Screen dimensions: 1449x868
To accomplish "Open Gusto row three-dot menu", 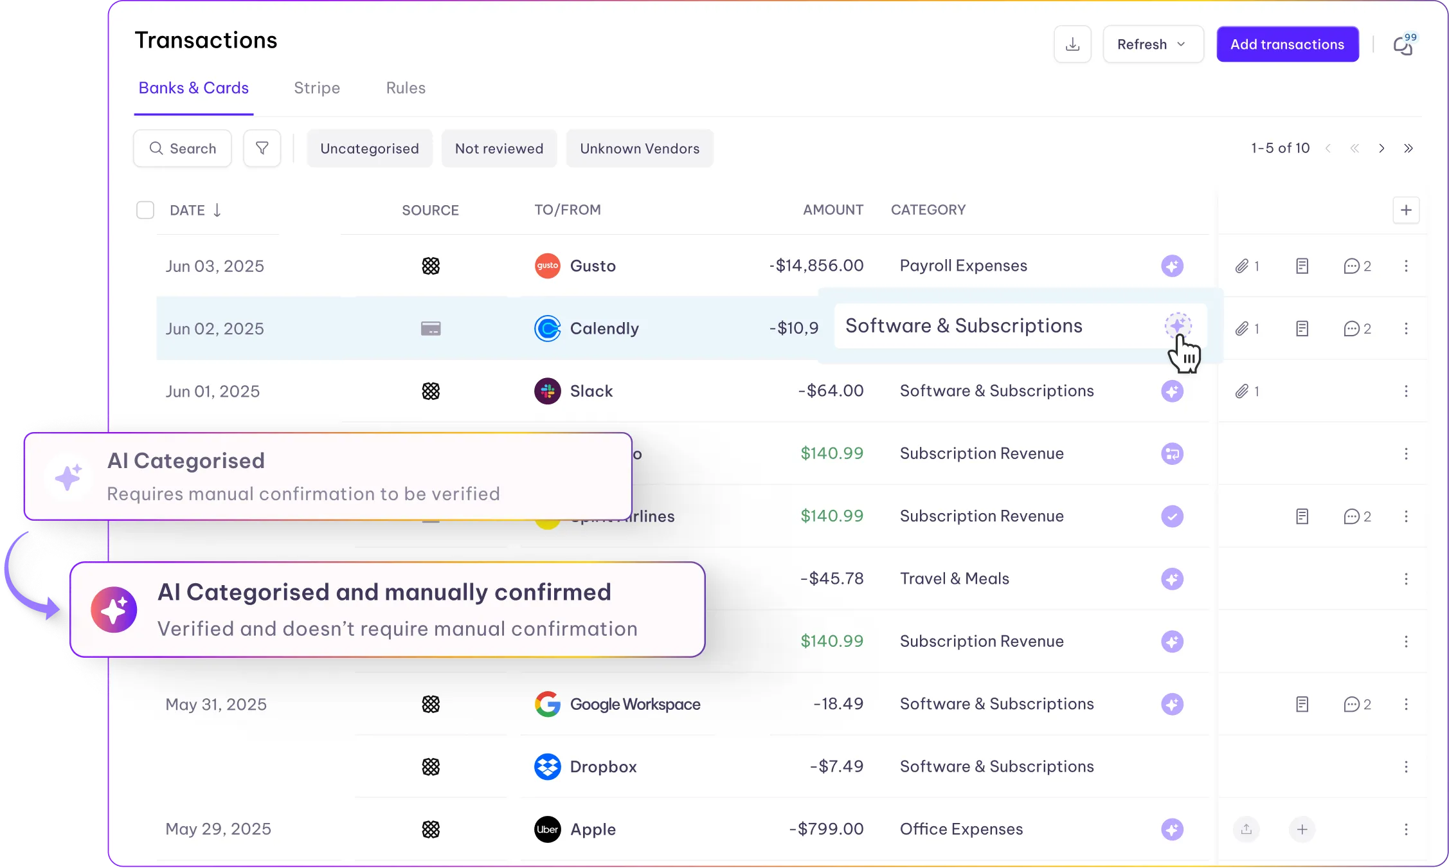I will pos(1406,266).
